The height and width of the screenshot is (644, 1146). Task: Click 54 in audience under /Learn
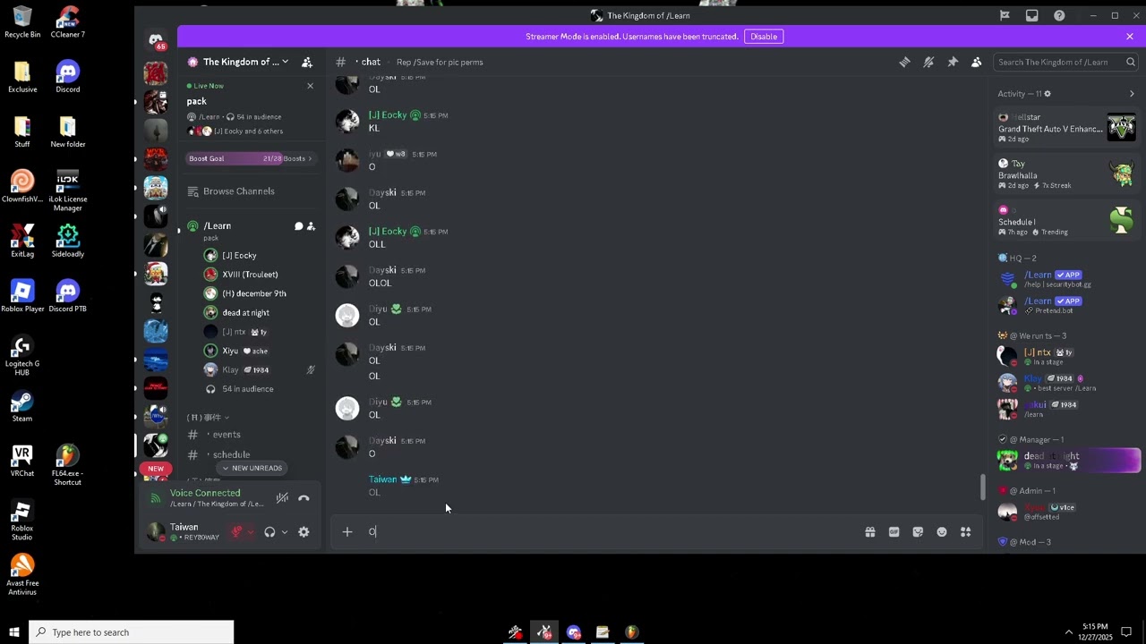point(248,389)
